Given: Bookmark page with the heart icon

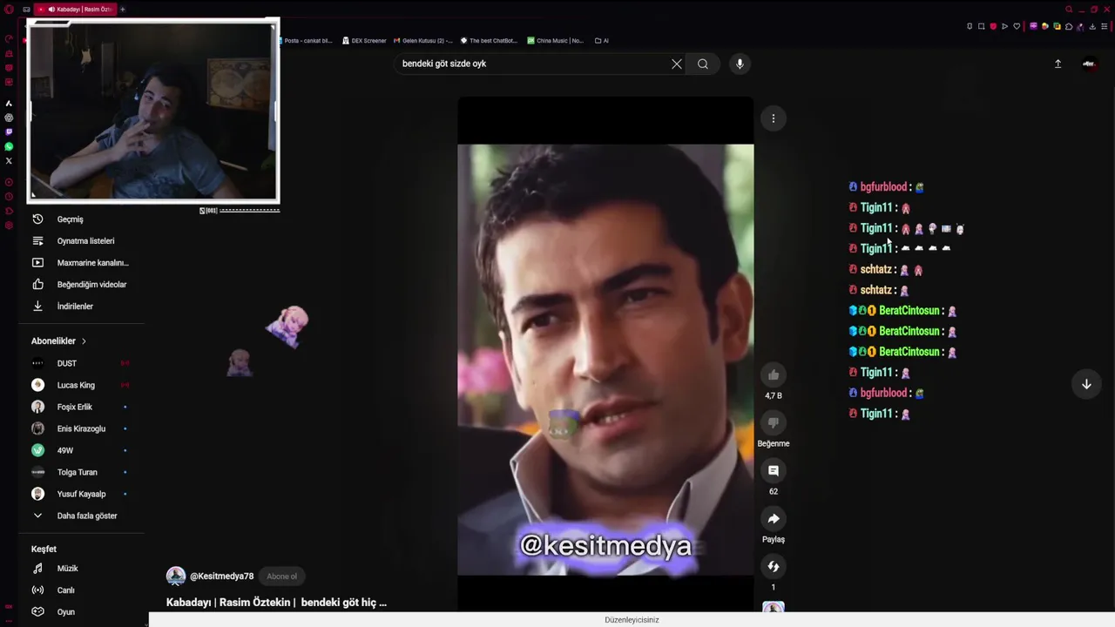Looking at the screenshot, I should 1017,26.
